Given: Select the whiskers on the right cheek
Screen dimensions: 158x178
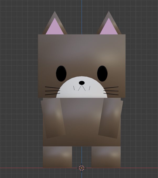Looking at the screenshot, I should tap(111, 91).
